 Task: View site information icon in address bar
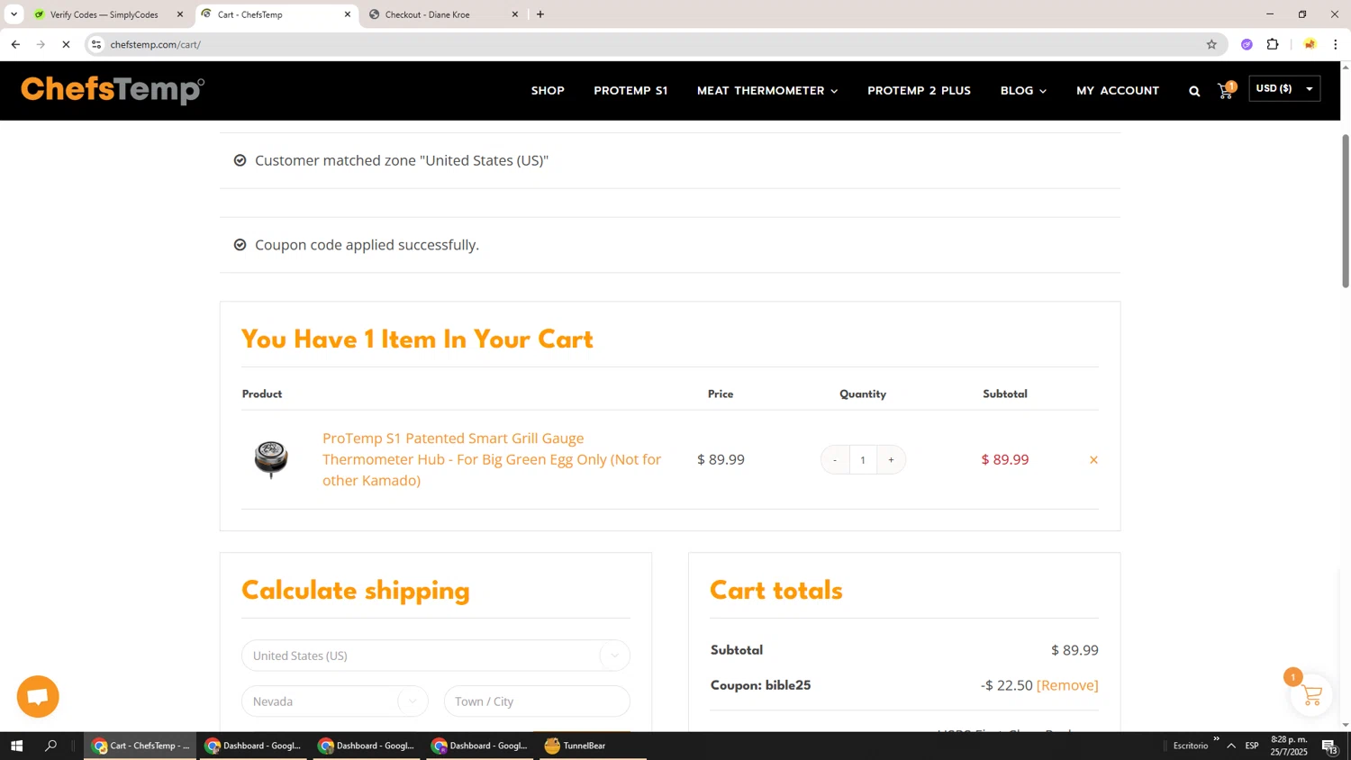[x=96, y=44]
